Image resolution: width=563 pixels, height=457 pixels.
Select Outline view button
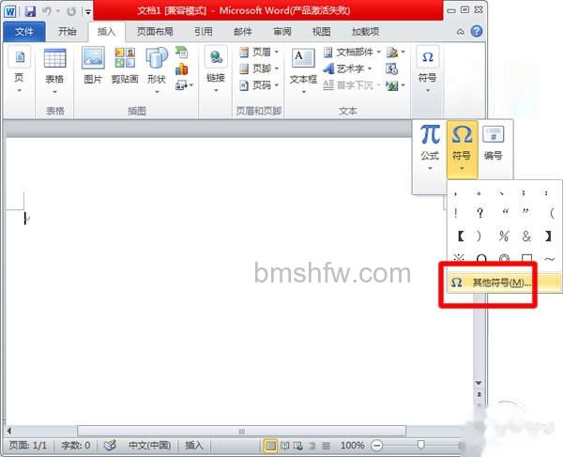click(x=312, y=446)
